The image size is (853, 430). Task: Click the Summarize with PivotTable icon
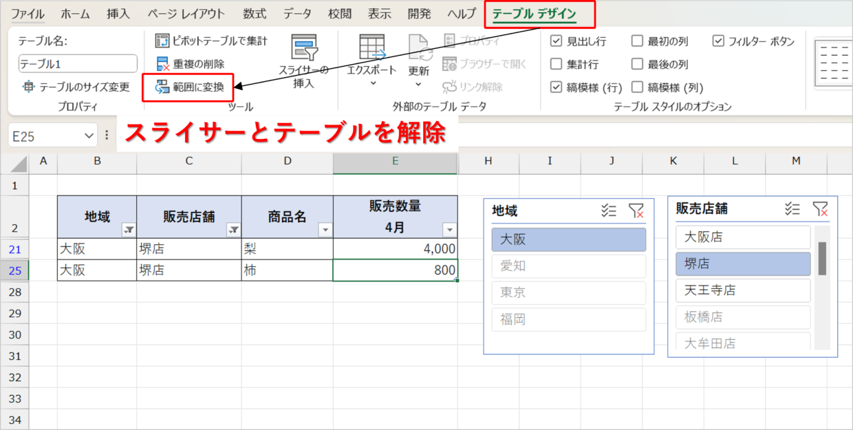point(162,41)
